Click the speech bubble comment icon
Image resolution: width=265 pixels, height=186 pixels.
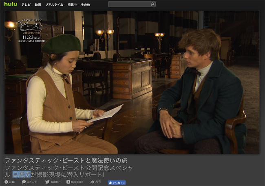tap(24, 182)
